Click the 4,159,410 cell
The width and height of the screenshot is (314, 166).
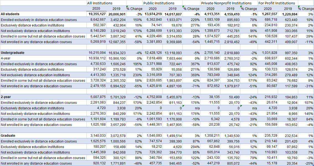pyautogui.click(x=230, y=14)
